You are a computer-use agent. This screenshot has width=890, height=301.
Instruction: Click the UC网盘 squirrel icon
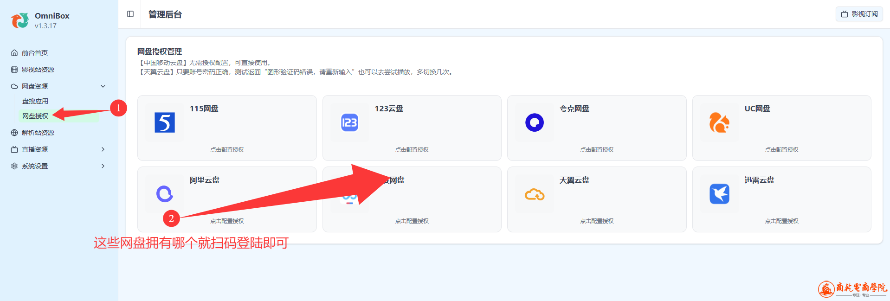coord(719,123)
